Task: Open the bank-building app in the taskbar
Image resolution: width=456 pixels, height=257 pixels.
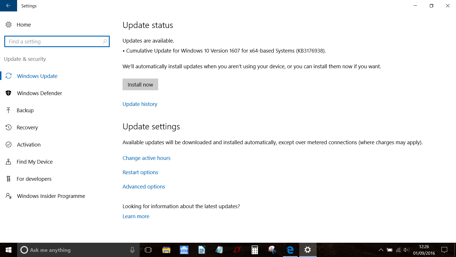Action: (x=184, y=250)
